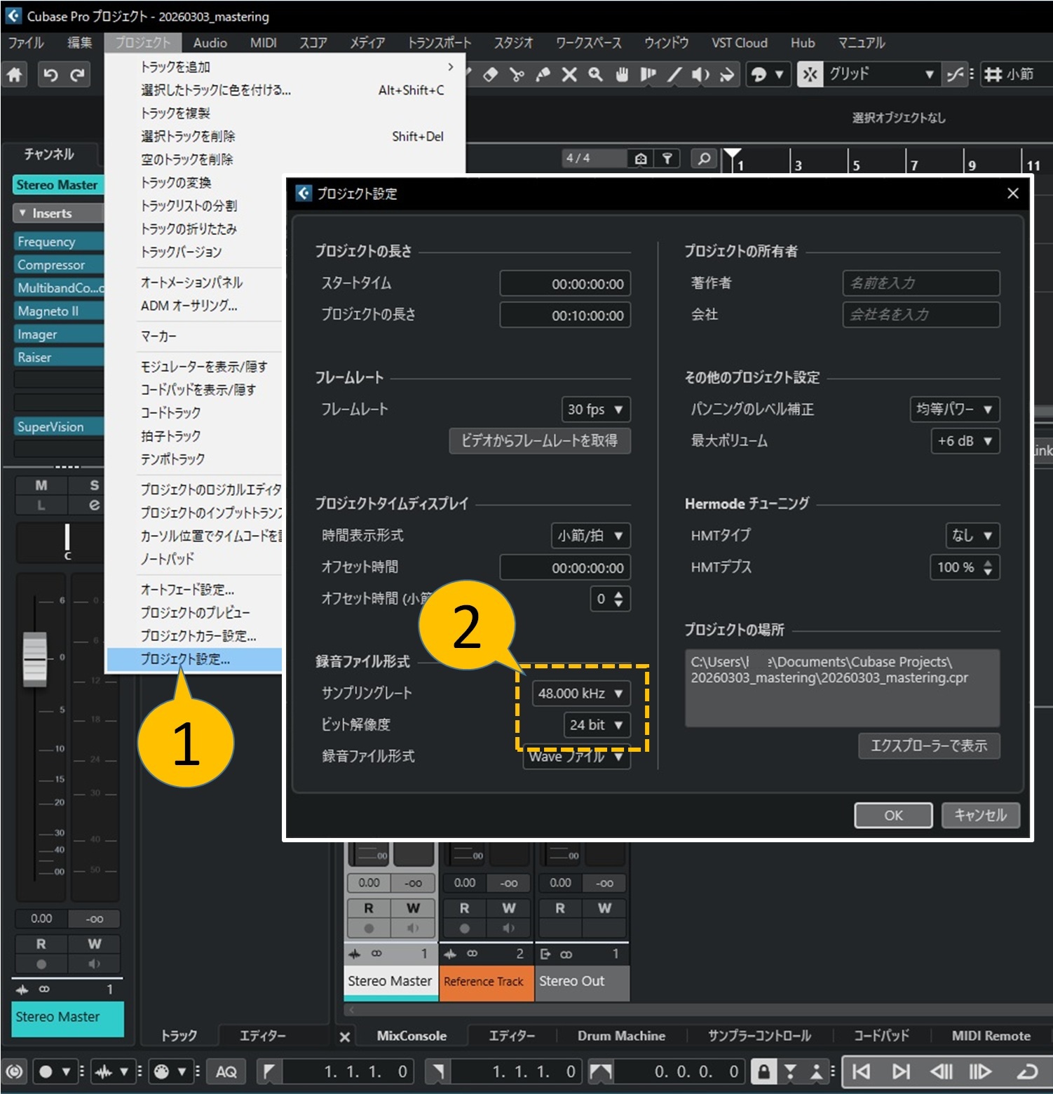Select the Eraser tool in toolbar

(490, 74)
